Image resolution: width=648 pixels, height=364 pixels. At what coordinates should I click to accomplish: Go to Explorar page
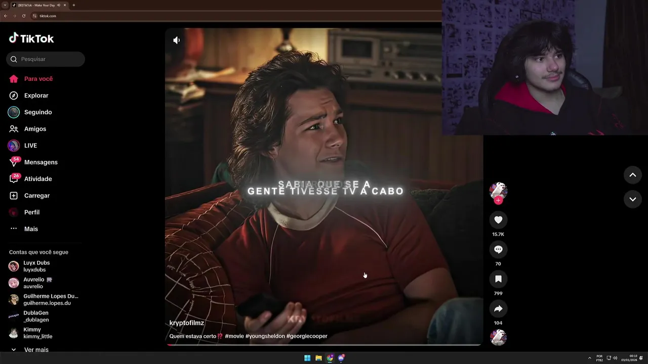[36, 96]
